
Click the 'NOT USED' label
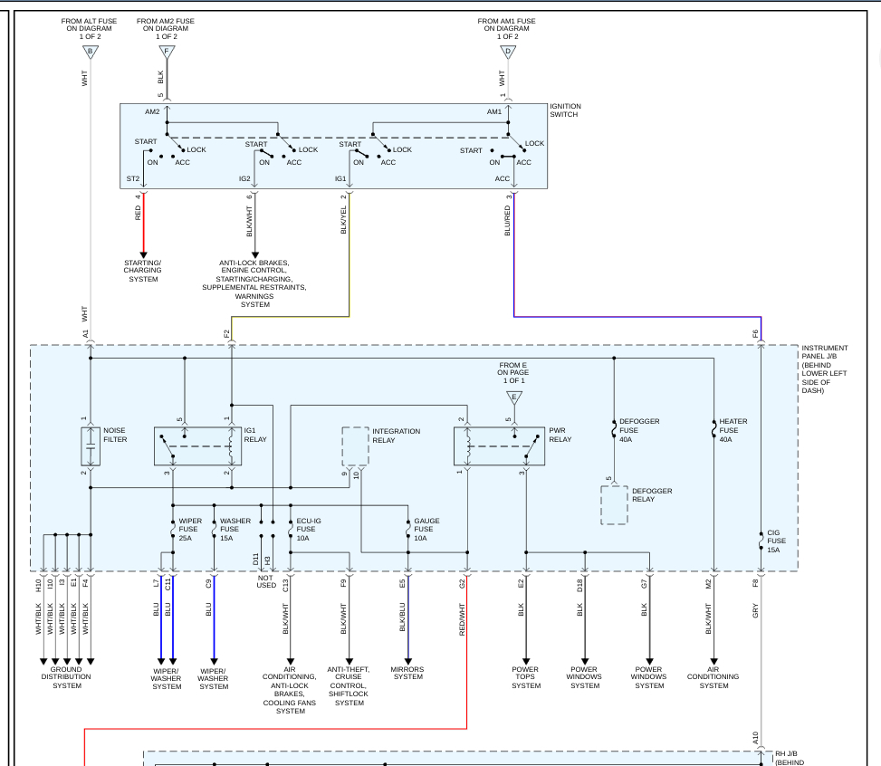pyautogui.click(x=266, y=581)
